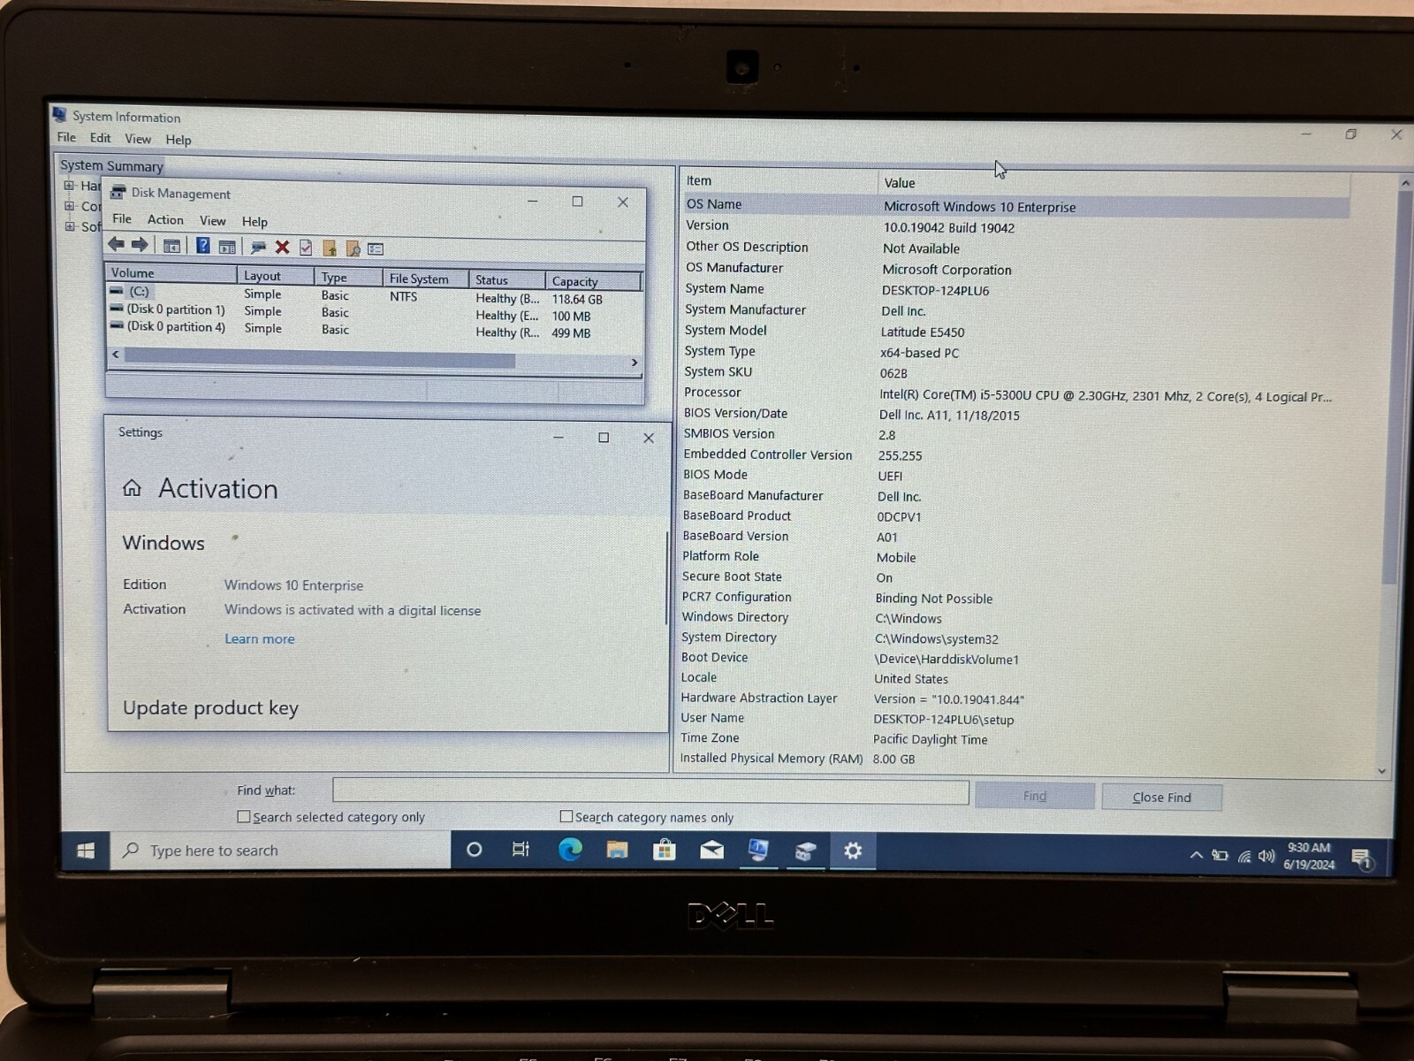The height and width of the screenshot is (1061, 1414).
Task: Click the Volume column header
Action: click(171, 273)
